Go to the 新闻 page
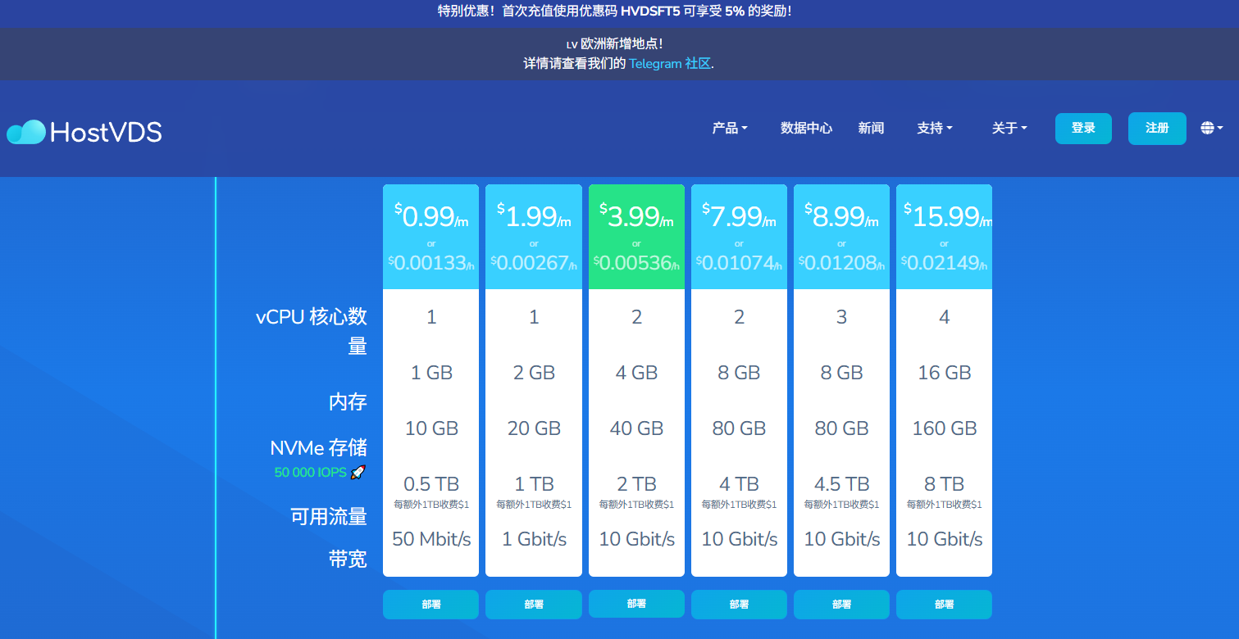The image size is (1239, 639). [871, 128]
